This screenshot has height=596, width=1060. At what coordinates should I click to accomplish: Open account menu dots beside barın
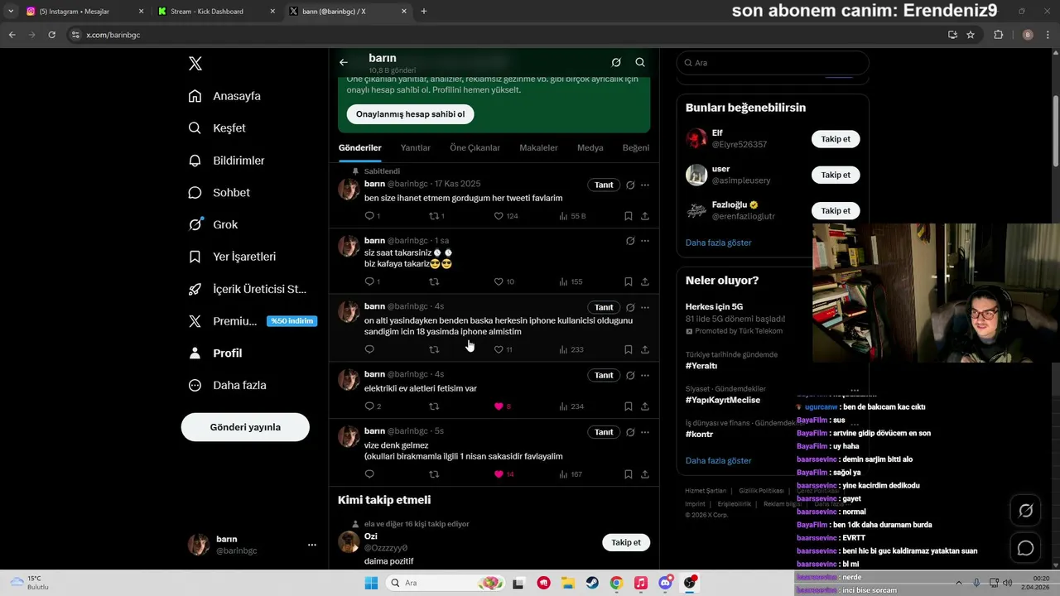click(312, 545)
